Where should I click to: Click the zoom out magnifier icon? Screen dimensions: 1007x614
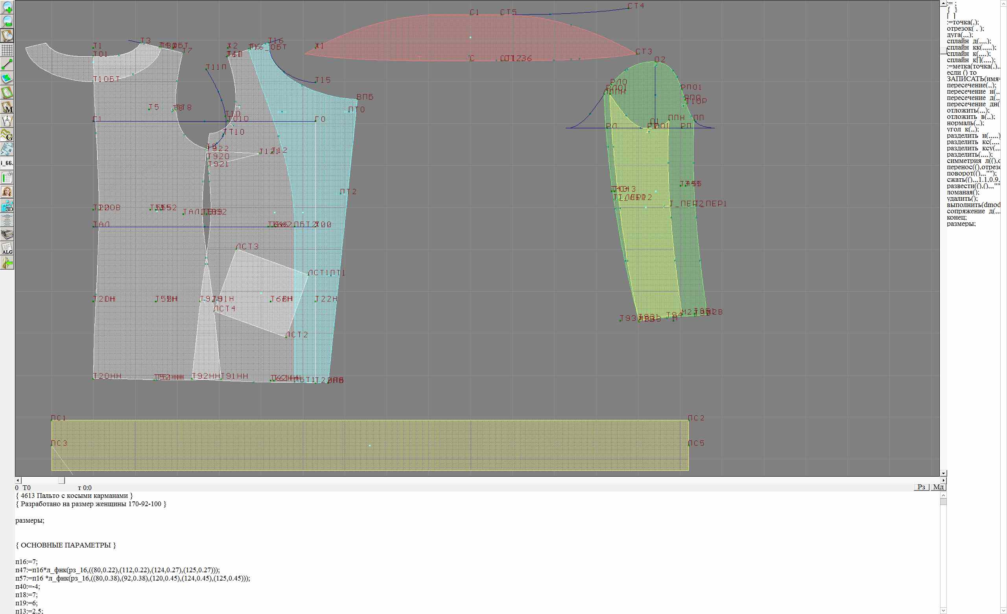click(7, 22)
